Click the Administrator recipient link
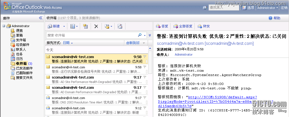The image size is (289, 117). point(184,54)
